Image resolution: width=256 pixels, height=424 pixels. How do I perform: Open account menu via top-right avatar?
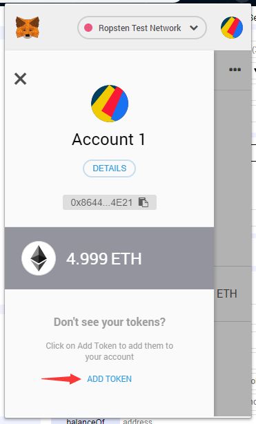pyautogui.click(x=232, y=28)
